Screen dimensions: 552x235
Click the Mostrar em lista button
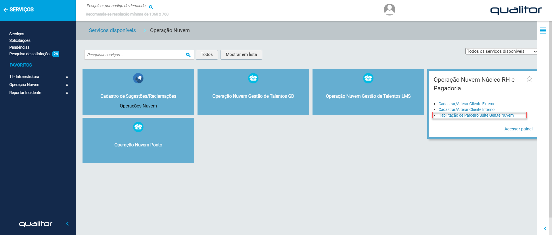point(241,54)
